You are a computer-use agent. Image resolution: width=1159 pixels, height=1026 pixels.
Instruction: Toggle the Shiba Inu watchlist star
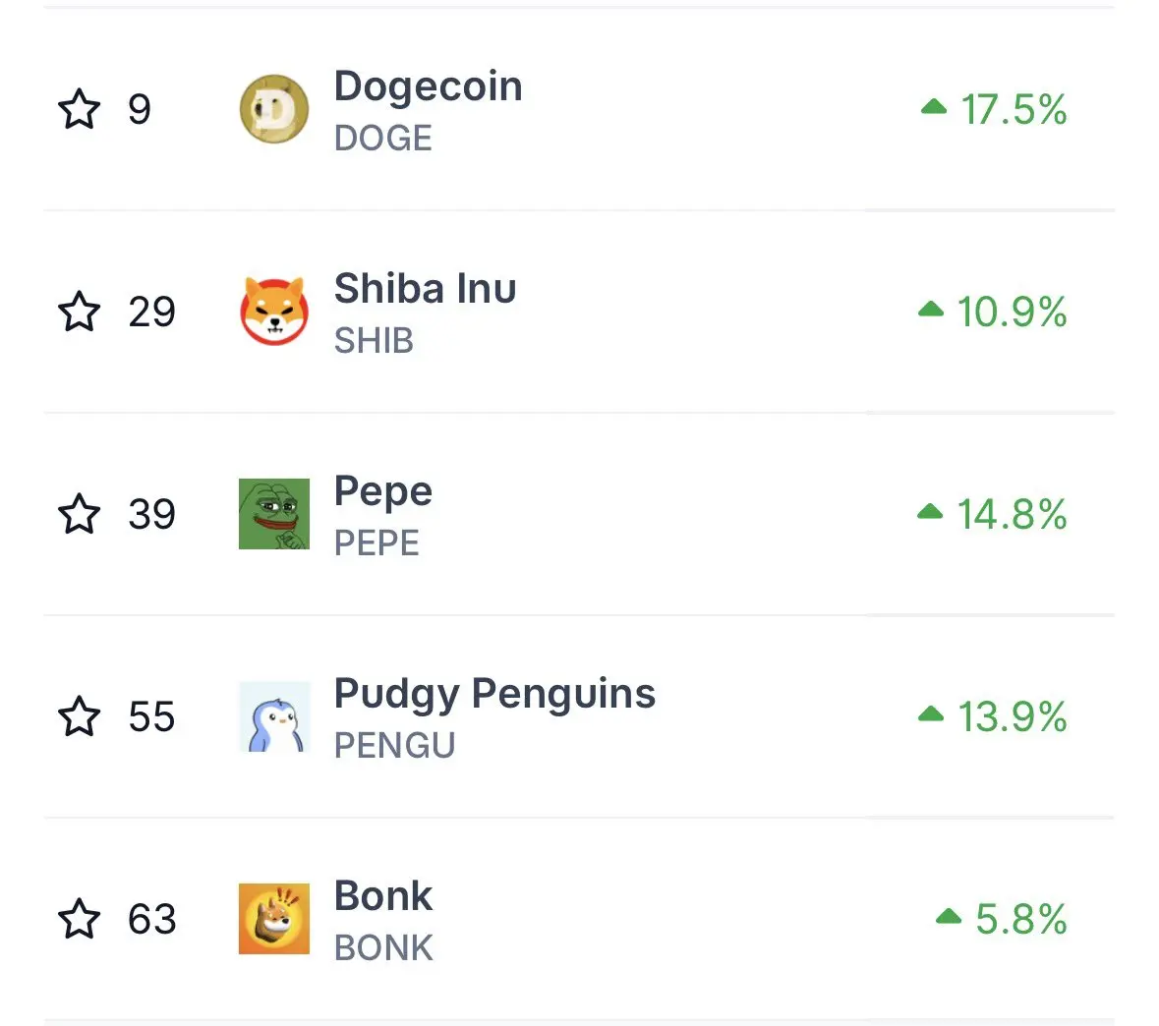point(79,312)
